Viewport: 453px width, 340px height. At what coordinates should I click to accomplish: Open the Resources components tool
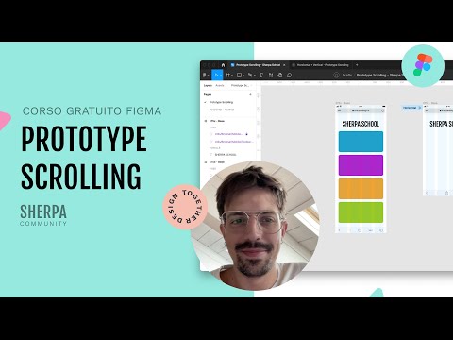[x=271, y=75]
